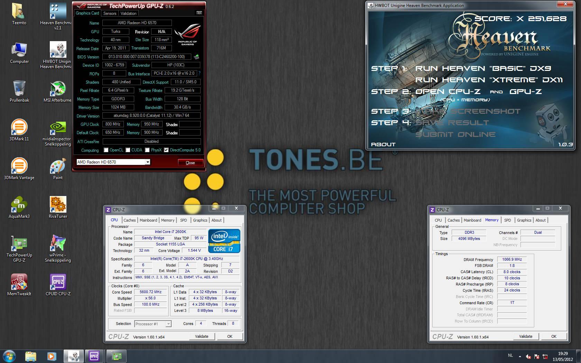The height and width of the screenshot is (363, 581).
Task: Click the NL language indicator
Action: (510, 355)
